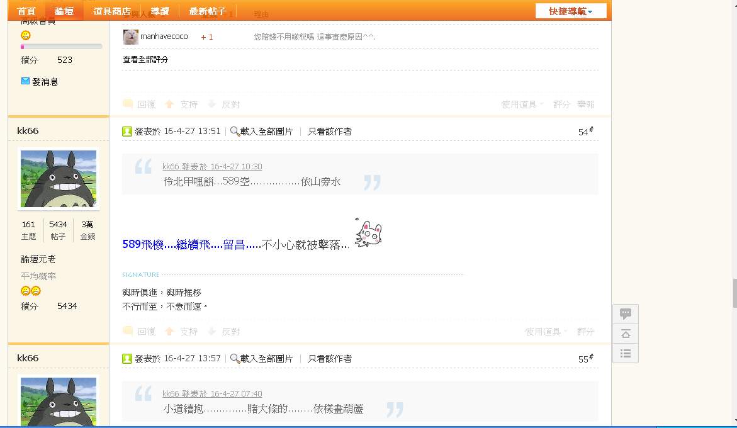The height and width of the screenshot is (428, 737).
Task: Click 支持 up-arrow in top post
Action: (x=170, y=104)
